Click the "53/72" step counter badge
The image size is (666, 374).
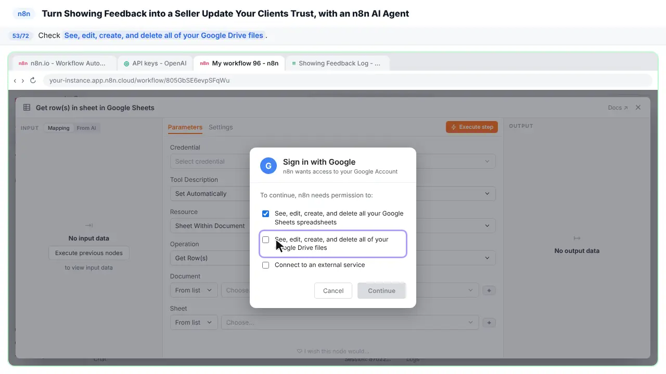[x=21, y=36]
